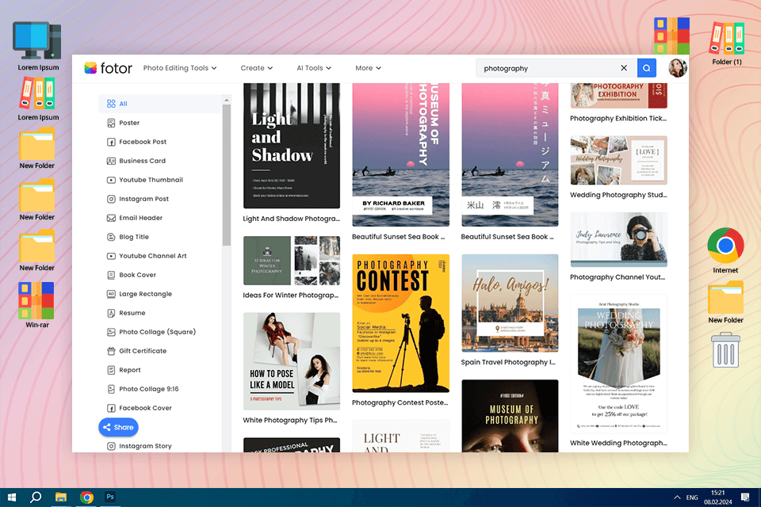Click the Facebook Post icon
761x507 pixels.
(111, 142)
